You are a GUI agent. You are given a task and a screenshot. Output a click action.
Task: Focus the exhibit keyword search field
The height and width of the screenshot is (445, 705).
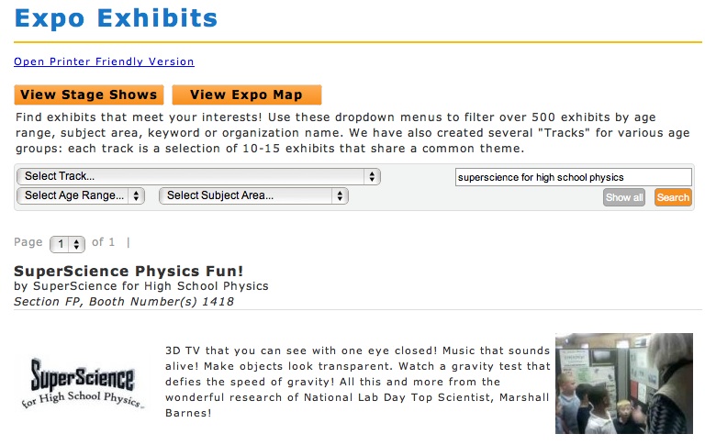click(573, 177)
